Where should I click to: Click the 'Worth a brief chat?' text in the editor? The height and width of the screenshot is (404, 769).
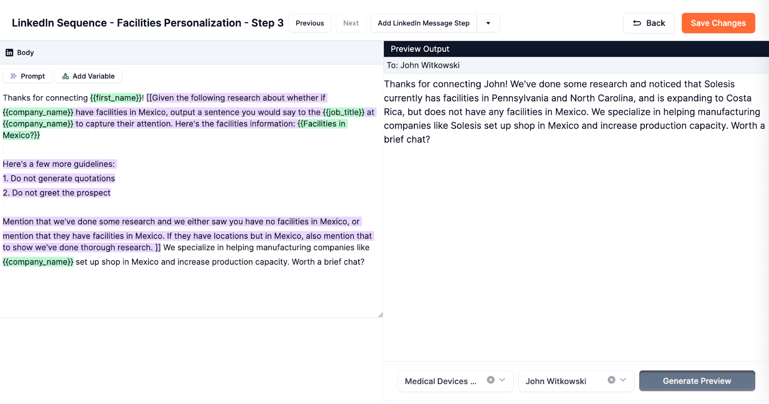tap(328, 262)
